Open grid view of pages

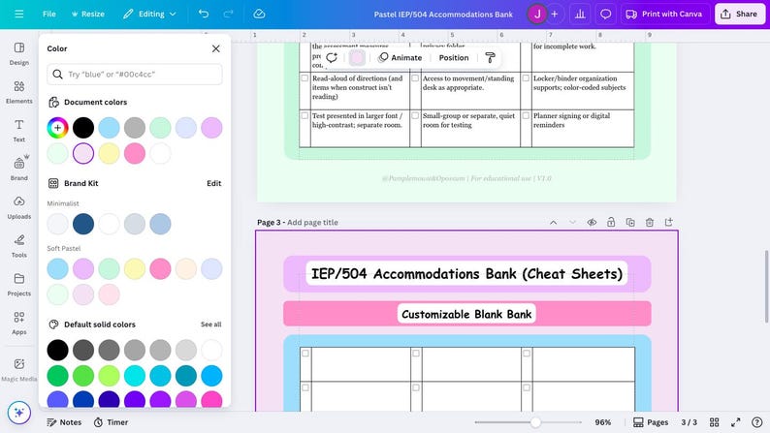715,422
